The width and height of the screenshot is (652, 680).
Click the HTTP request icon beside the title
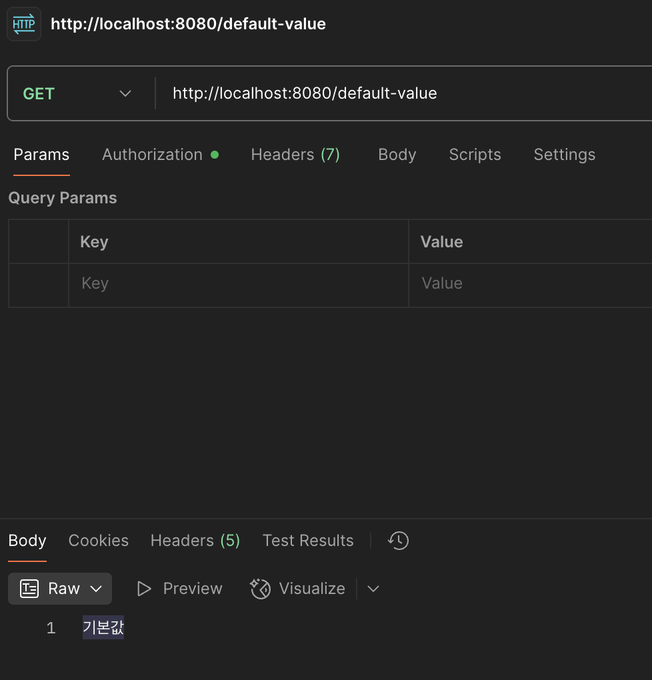(x=24, y=25)
